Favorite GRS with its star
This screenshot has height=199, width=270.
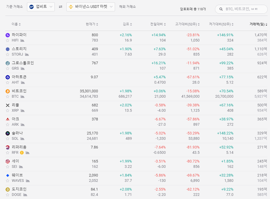coord(7,69)
